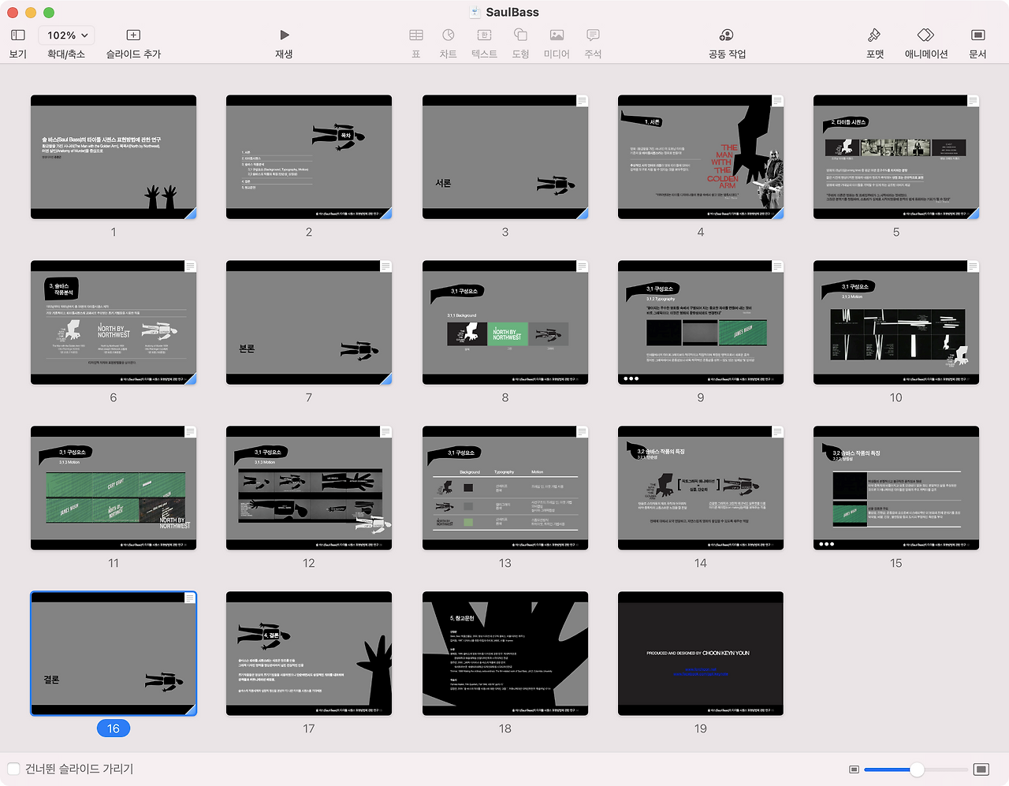
Task: Select slide 4 Golden Arm poster thumbnail
Action: [701, 157]
